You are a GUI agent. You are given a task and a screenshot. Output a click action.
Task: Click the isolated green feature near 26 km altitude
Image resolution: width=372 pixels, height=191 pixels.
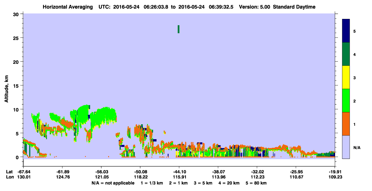tap(179, 29)
